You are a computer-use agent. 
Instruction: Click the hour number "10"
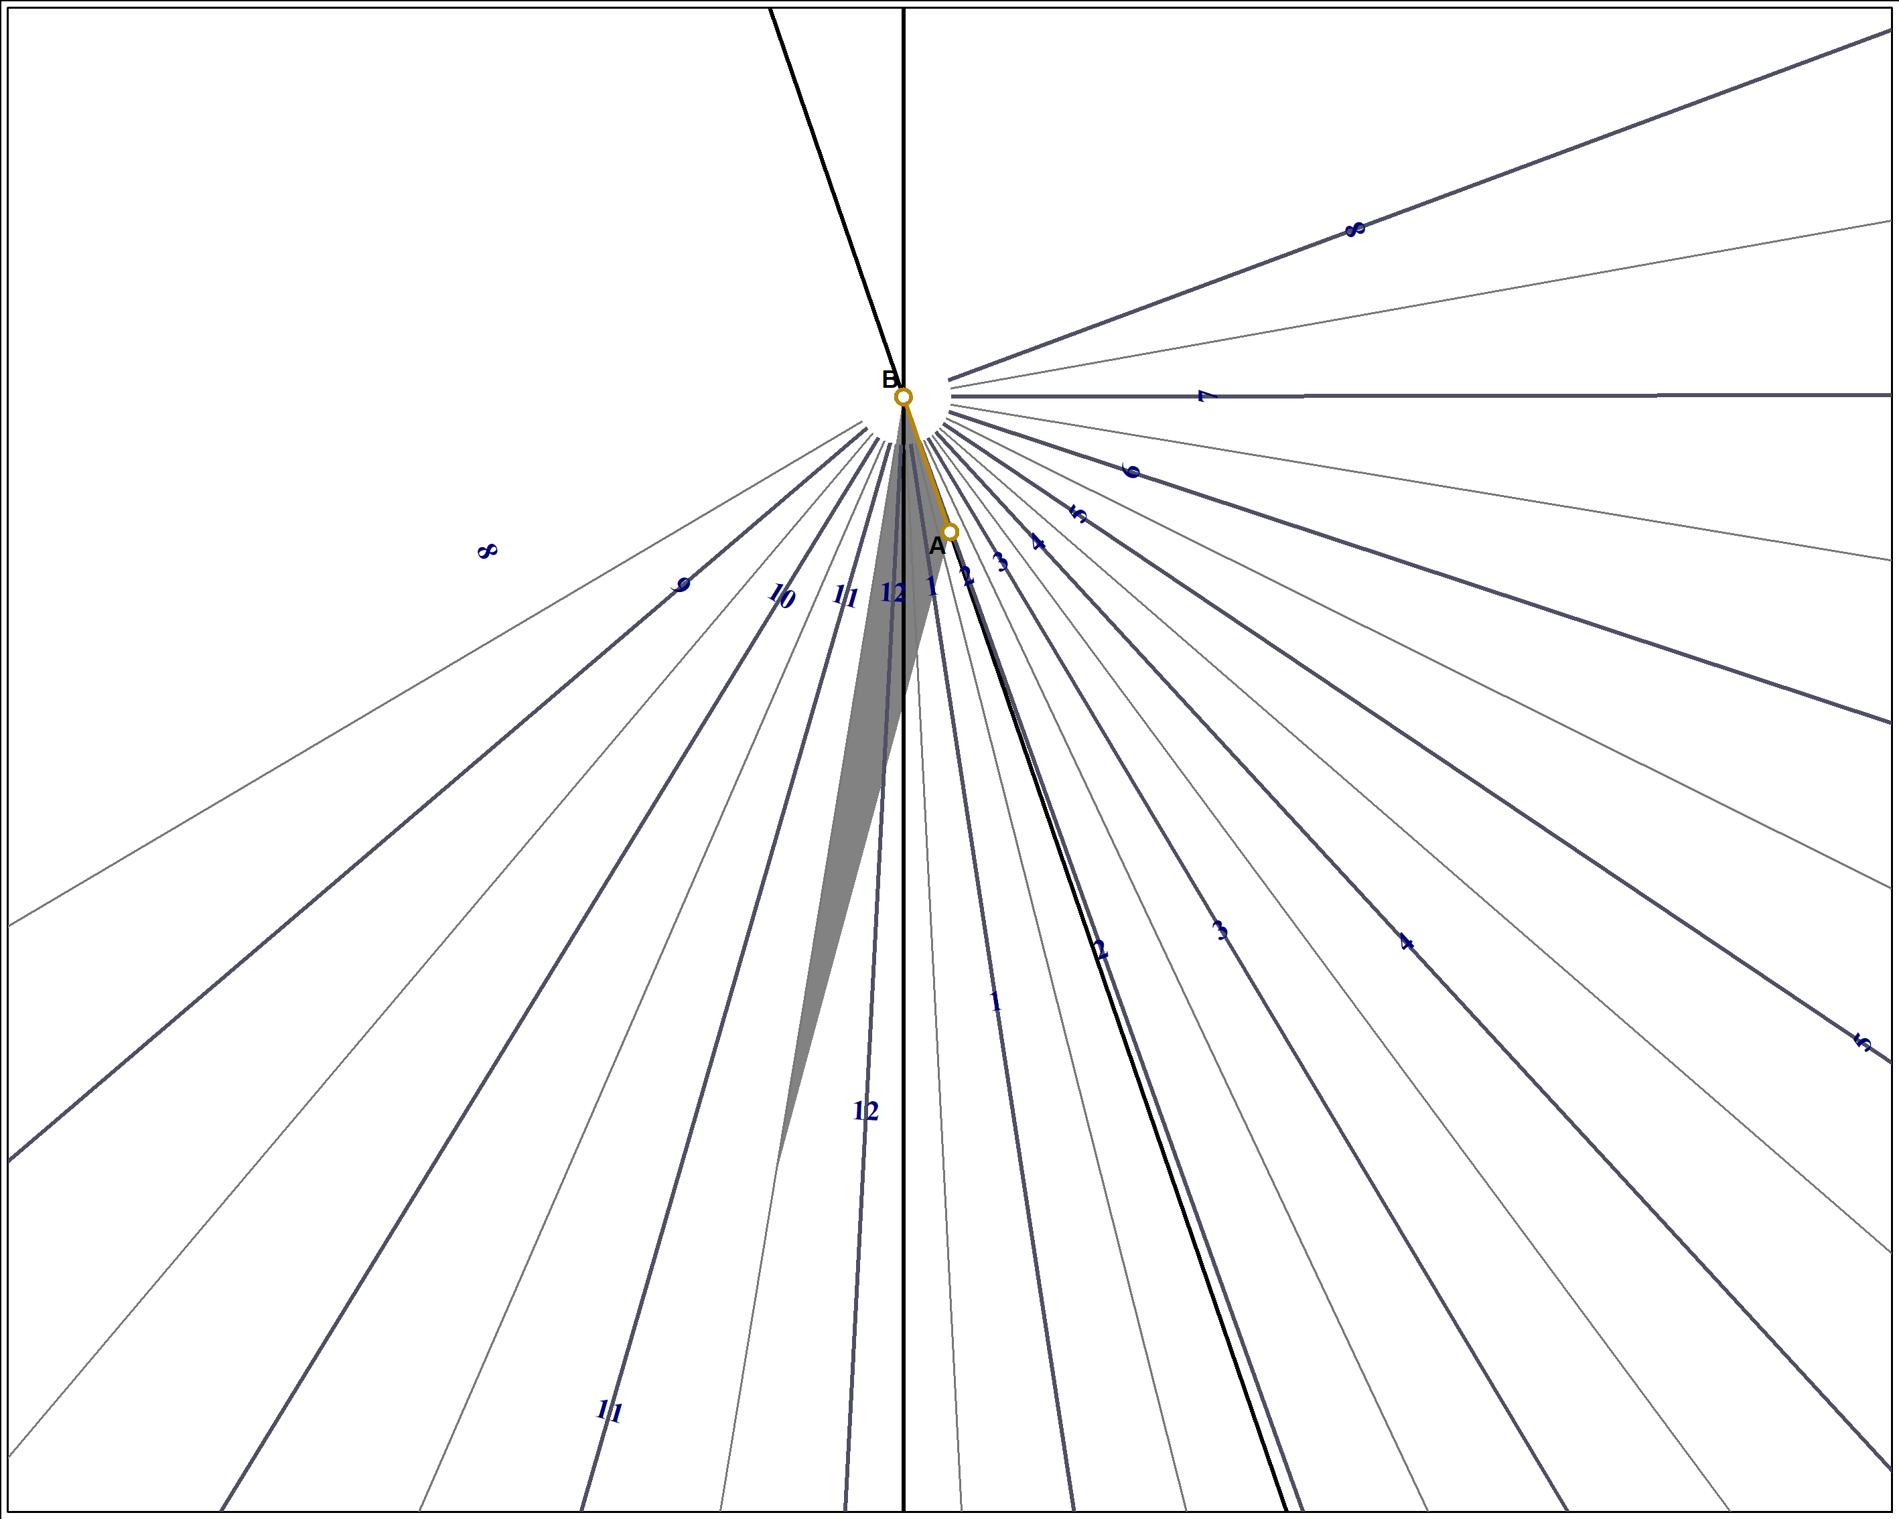pyautogui.click(x=781, y=596)
